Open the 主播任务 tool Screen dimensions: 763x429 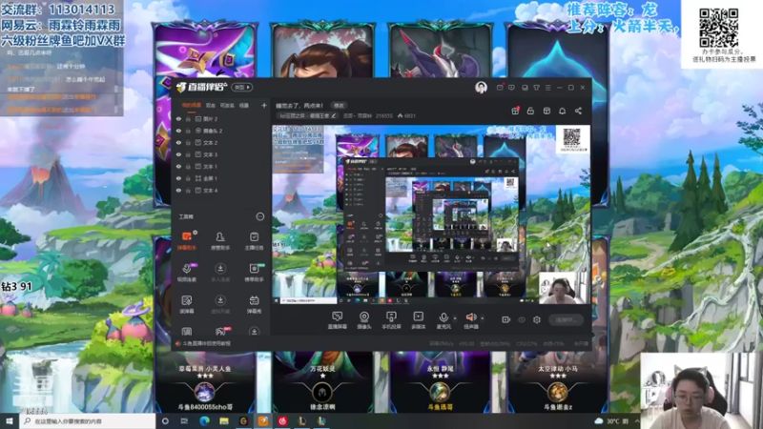(x=254, y=241)
